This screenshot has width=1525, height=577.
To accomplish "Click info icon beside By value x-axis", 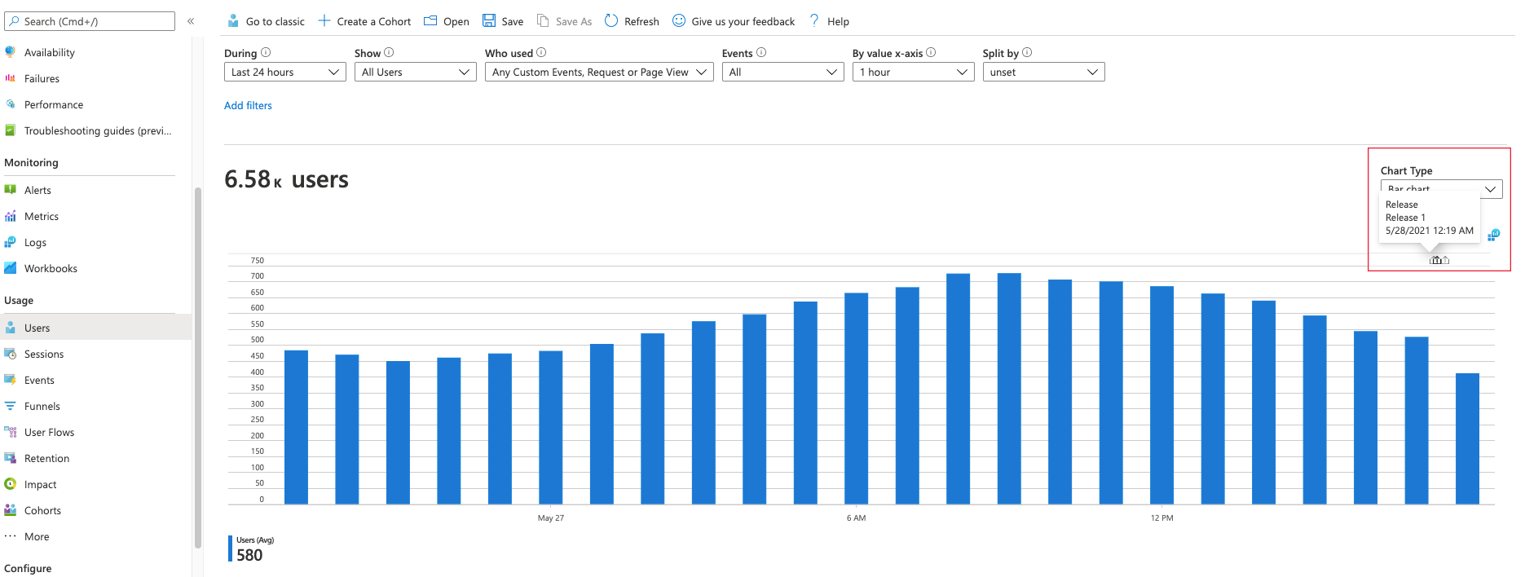I will click(x=931, y=52).
